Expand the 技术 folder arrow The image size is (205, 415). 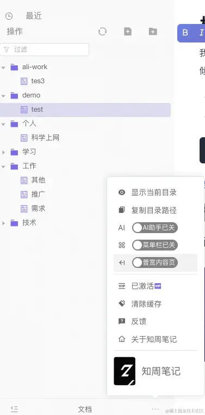(x=3, y=223)
